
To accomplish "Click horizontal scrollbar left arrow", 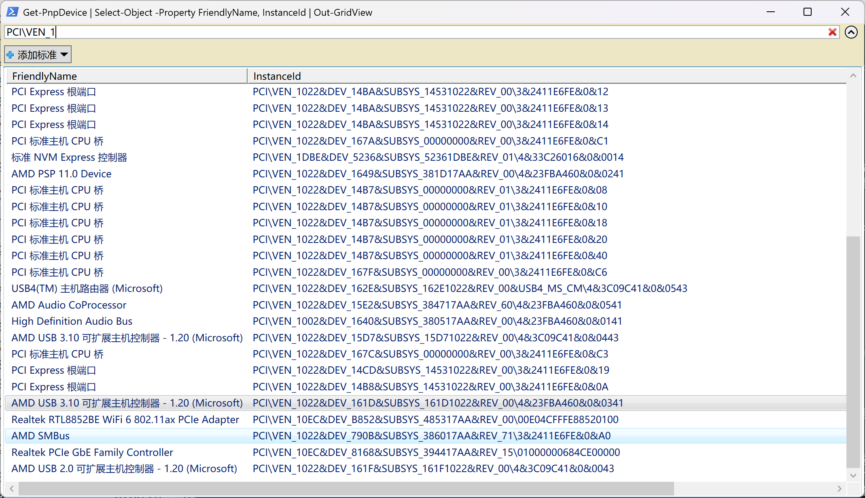I will click(12, 488).
